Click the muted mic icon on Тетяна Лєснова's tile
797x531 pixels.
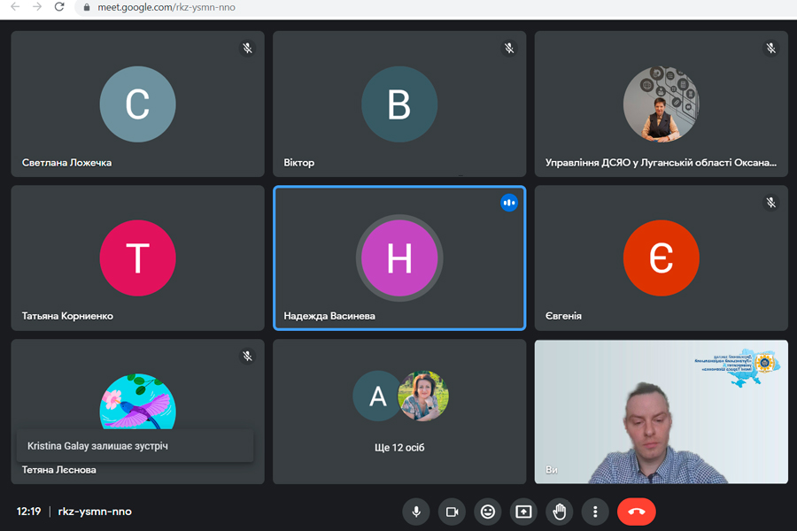click(x=248, y=356)
